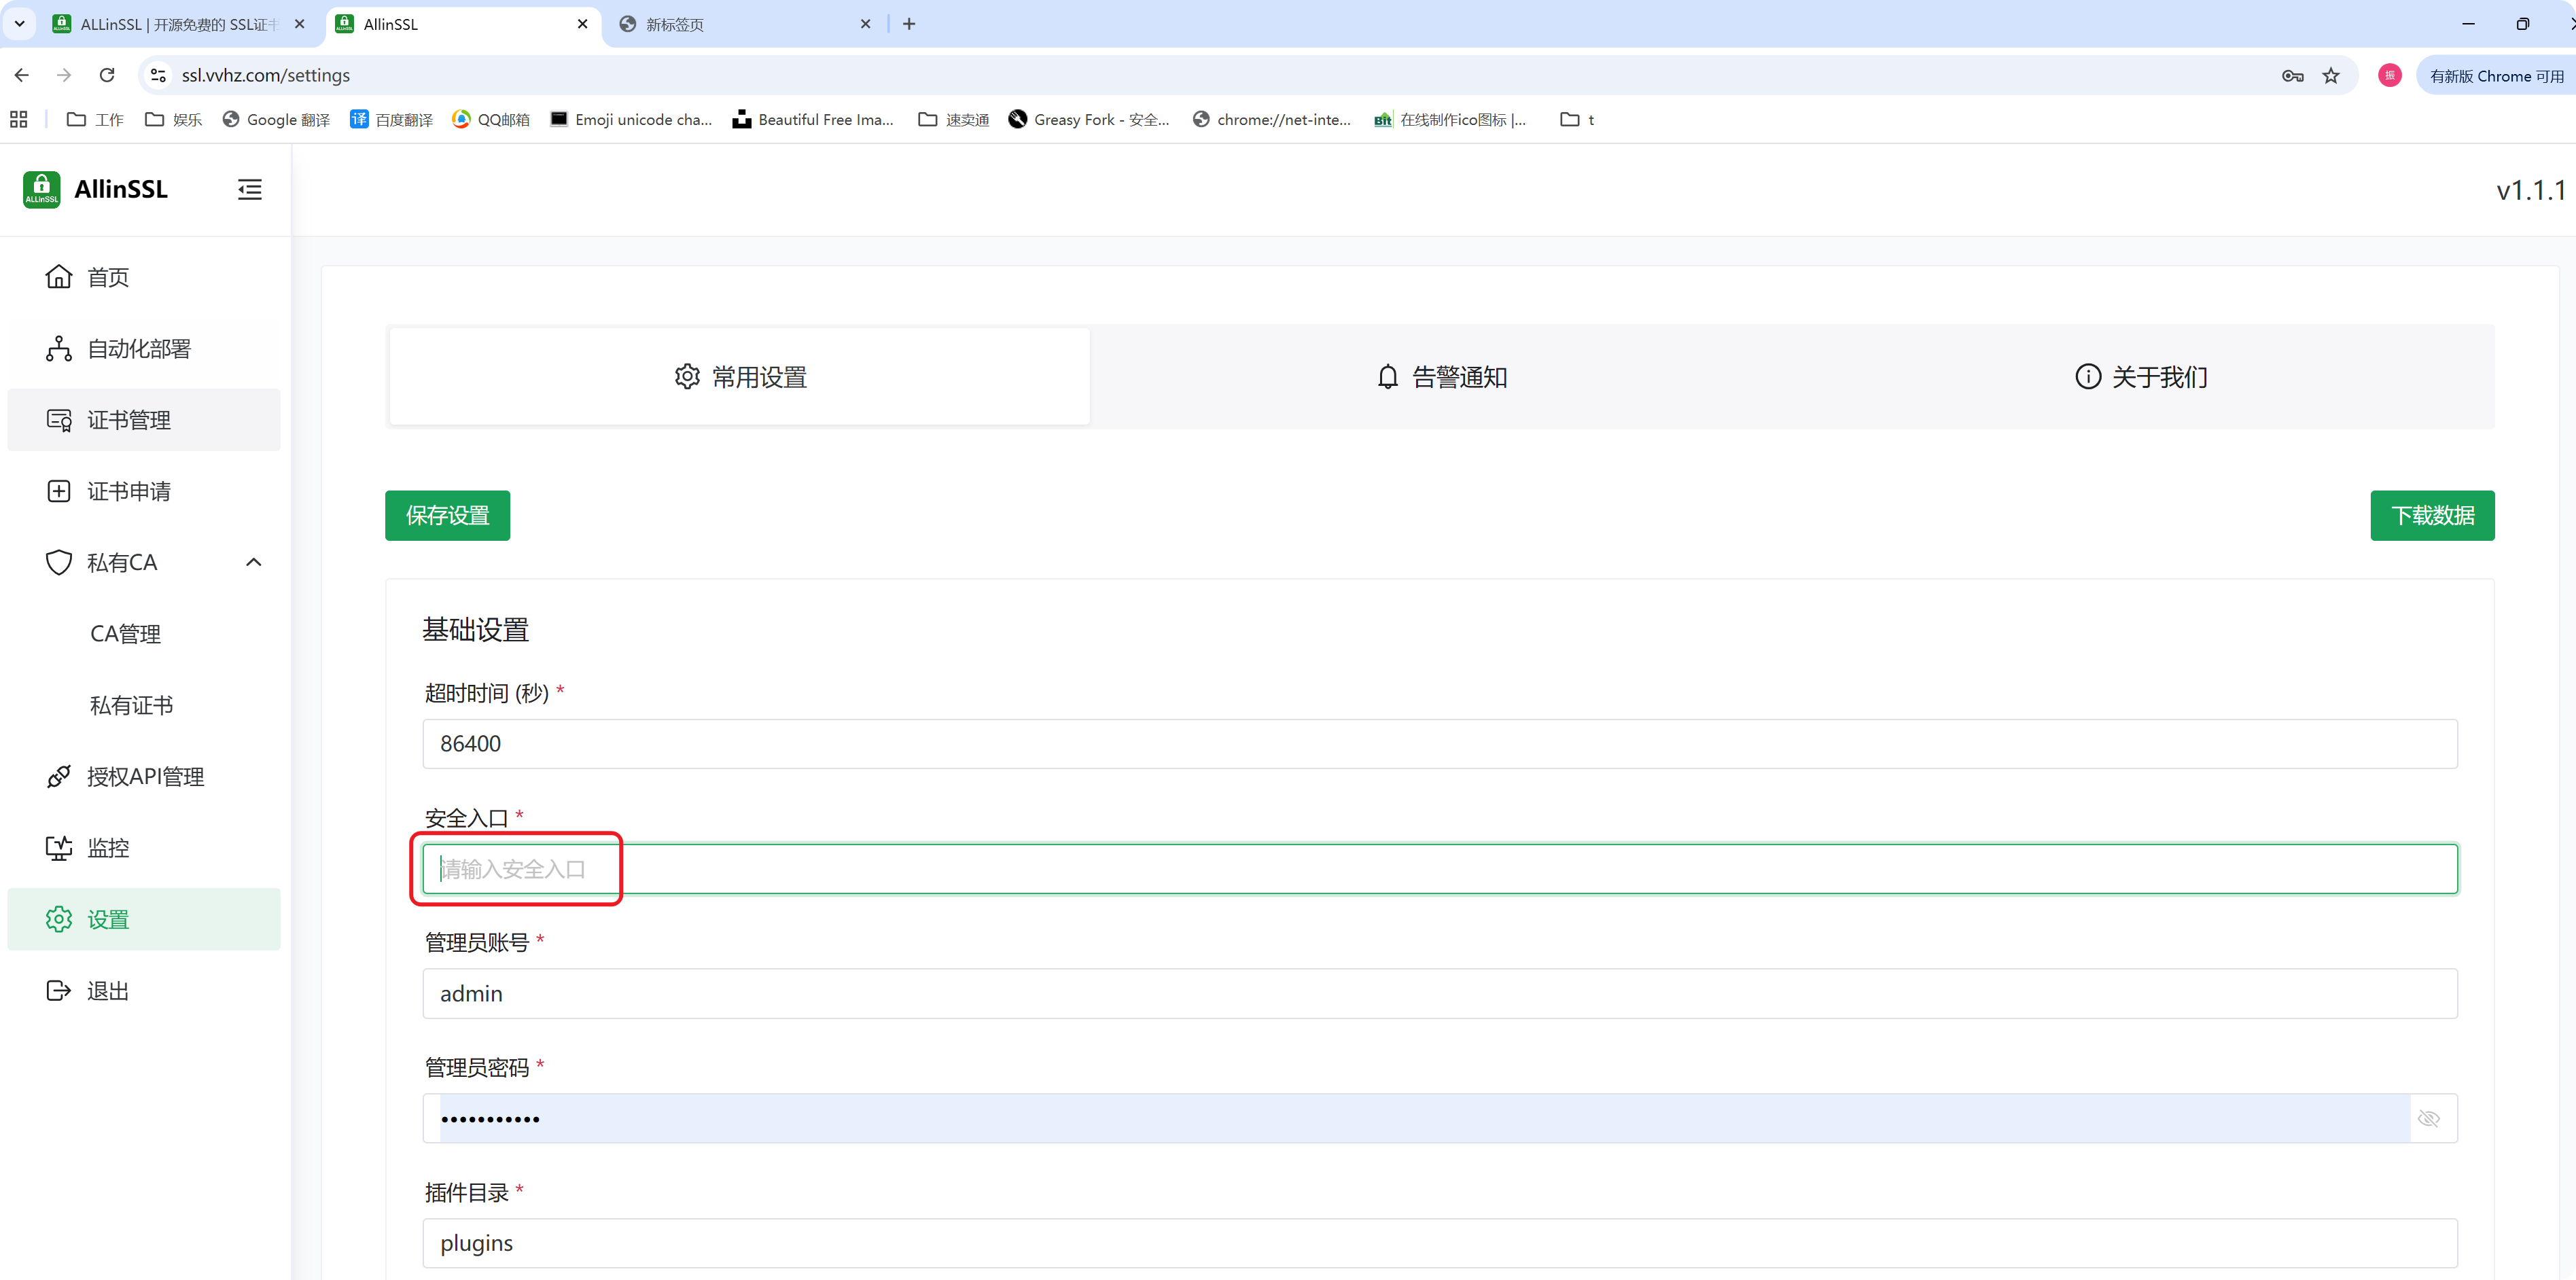The width and height of the screenshot is (2576, 1280).
Task: Click 退出 to log out
Action: [108, 991]
